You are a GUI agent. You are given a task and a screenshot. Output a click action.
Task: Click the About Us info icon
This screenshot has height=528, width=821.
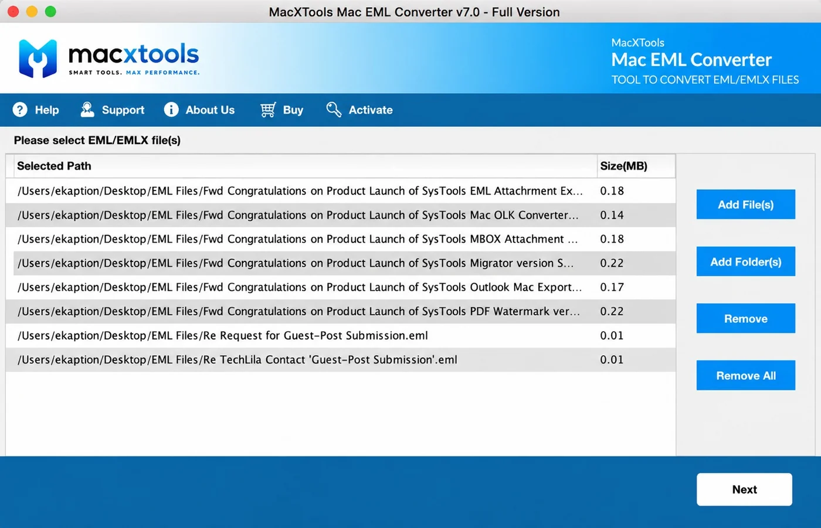[171, 110]
